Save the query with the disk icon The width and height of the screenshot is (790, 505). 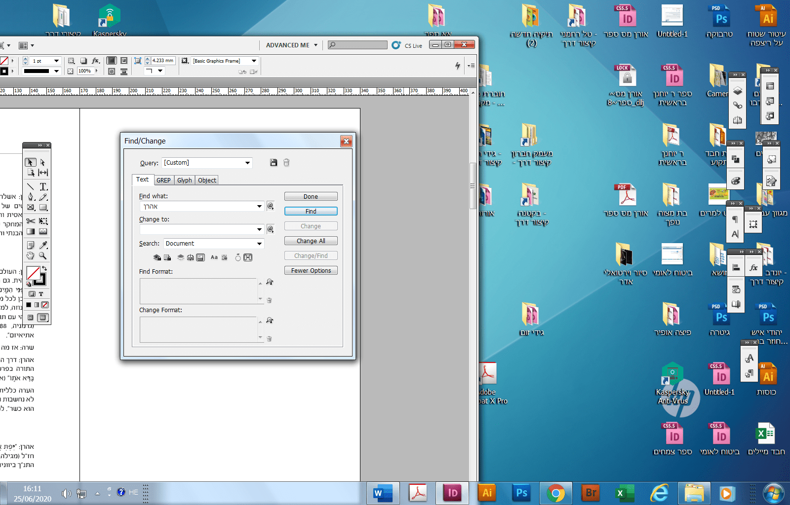click(274, 163)
